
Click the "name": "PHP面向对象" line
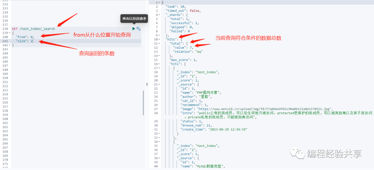202,93
